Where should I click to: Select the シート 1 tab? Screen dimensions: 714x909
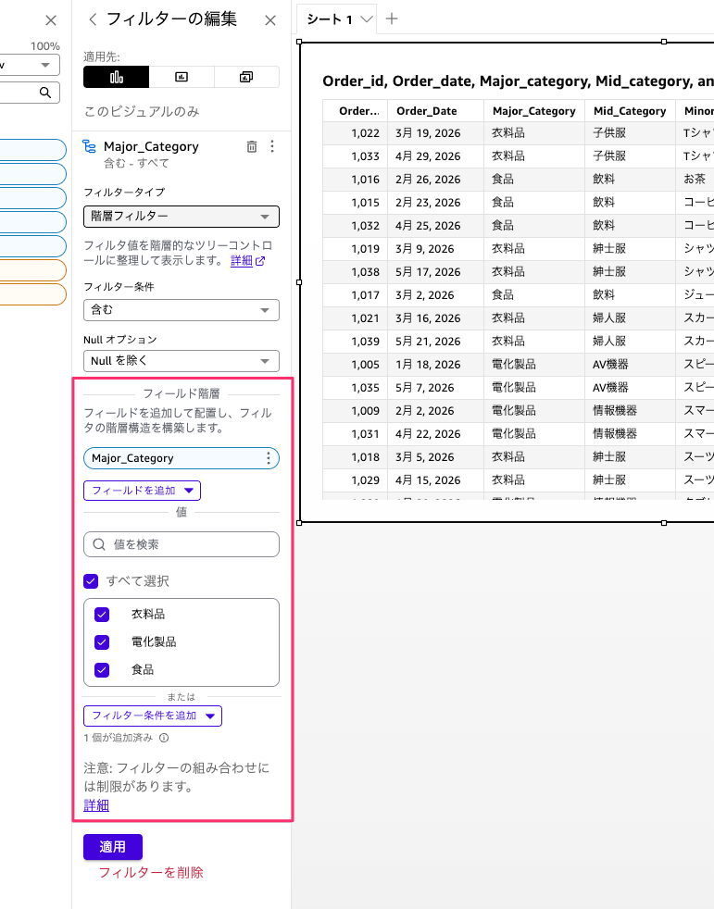pos(330,19)
